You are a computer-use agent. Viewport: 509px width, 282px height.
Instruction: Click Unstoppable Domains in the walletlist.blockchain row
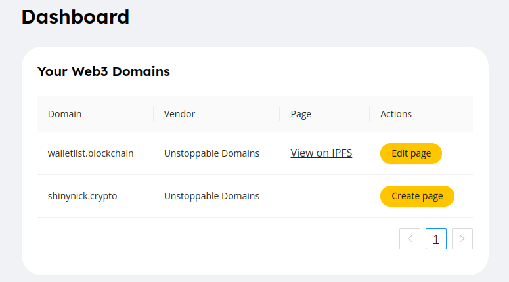[x=211, y=153]
